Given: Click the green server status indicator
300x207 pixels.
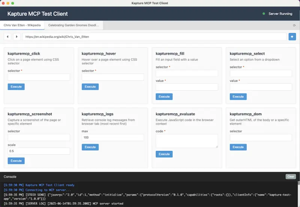Looking at the screenshot, I should point(264,14).
